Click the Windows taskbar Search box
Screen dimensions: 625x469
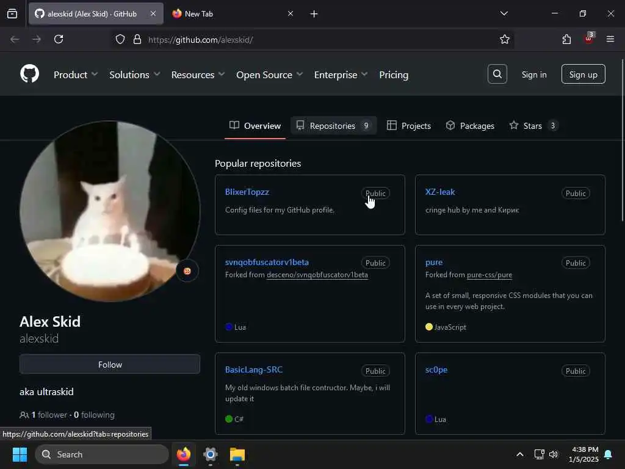click(102, 454)
